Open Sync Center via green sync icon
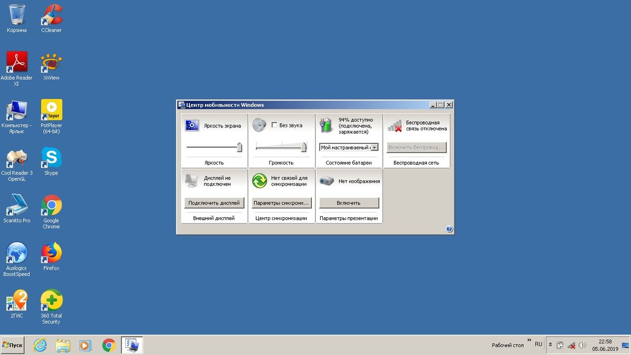The width and height of the screenshot is (631, 355). click(259, 181)
